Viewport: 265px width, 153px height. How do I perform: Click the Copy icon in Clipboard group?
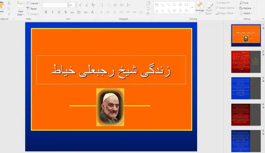click(9, 8)
